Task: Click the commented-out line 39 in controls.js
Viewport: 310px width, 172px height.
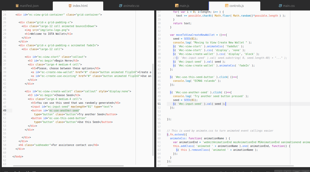Action: (230, 58)
